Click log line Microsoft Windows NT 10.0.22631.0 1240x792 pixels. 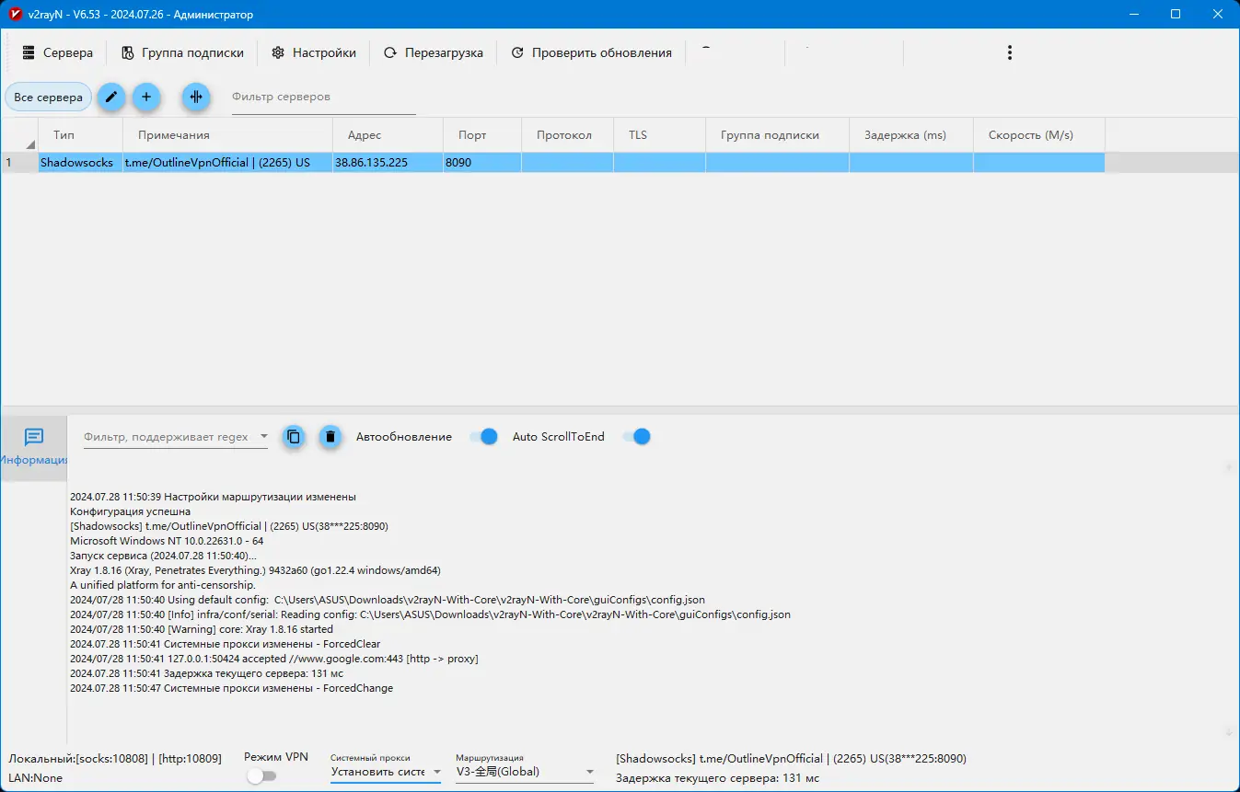pos(167,541)
